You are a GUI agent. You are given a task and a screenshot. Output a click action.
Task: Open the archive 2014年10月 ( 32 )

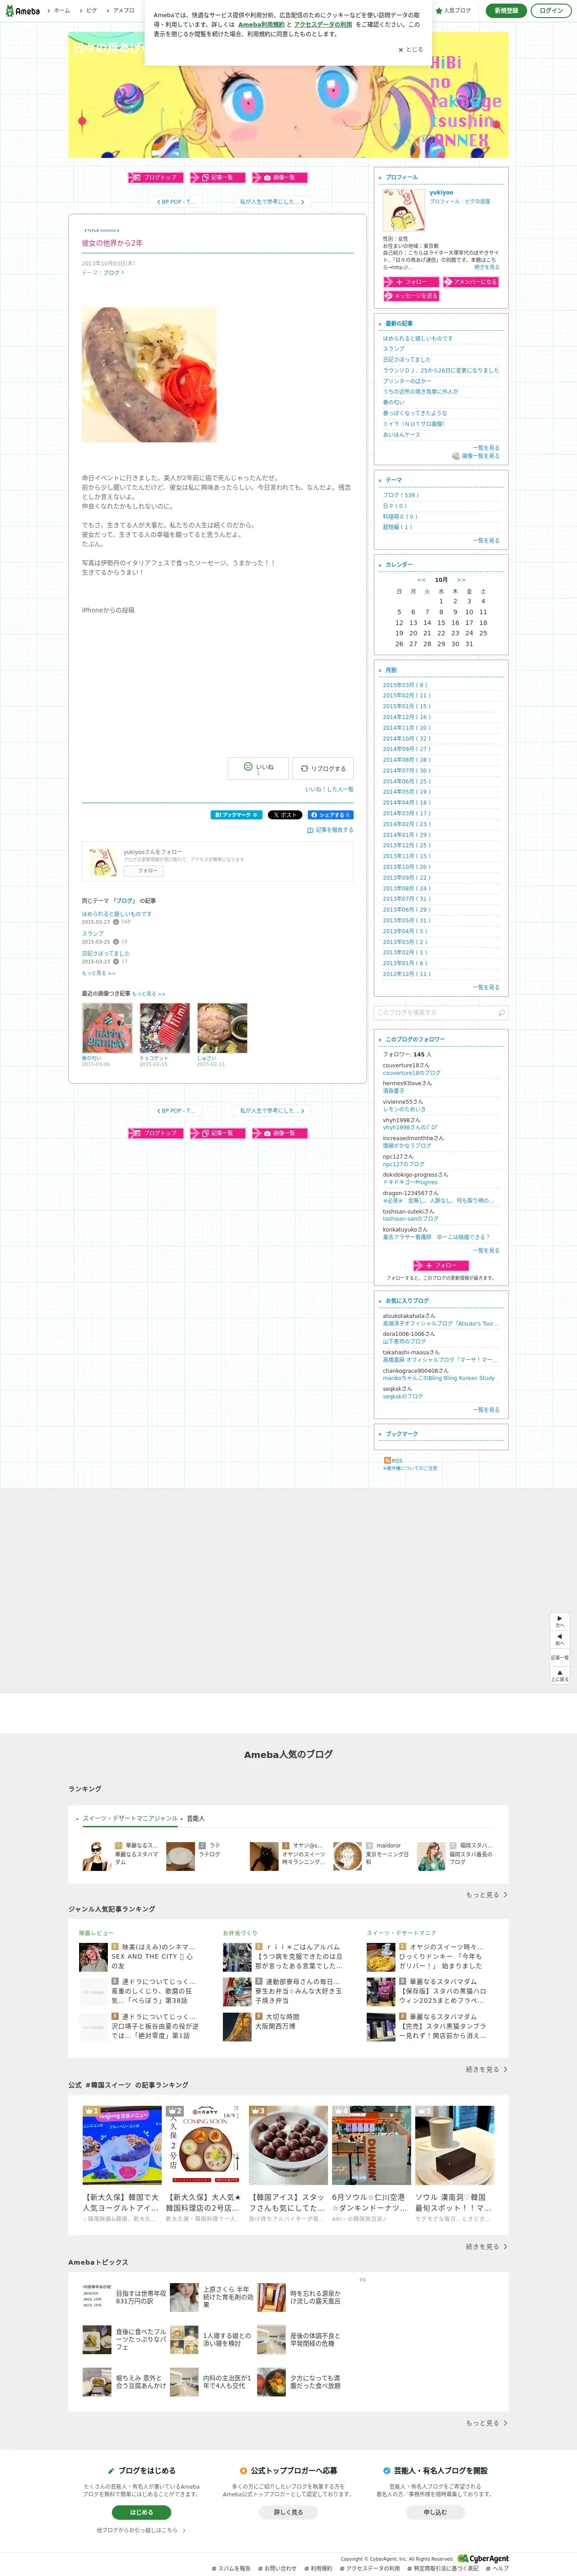406,738
